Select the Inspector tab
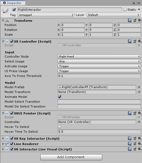 (13, 3)
